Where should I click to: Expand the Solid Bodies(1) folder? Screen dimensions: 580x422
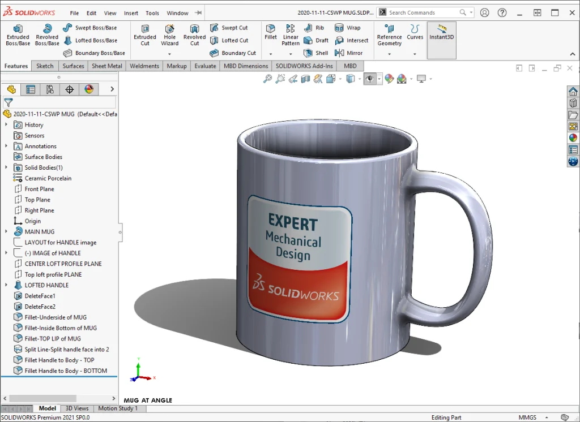coord(6,167)
